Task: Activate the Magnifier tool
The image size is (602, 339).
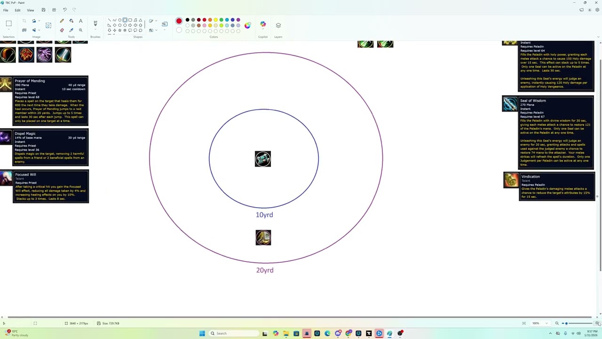Action: point(80,30)
